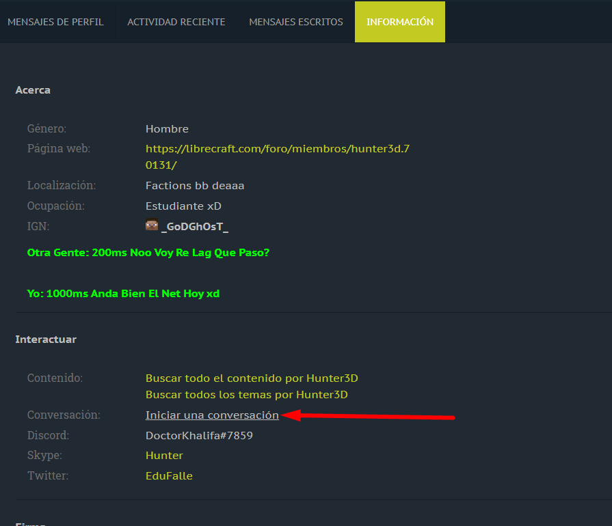Click the Localización label
The height and width of the screenshot is (526, 612).
[62, 185]
